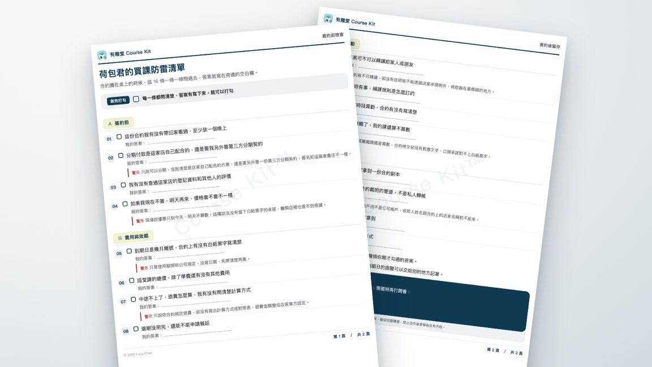This screenshot has width=652, height=367.
Task: Click the answer line under item 07
Action: click(195, 304)
